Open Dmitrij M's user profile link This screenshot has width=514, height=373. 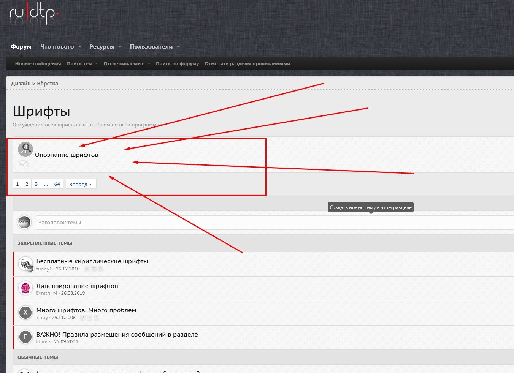coord(47,293)
